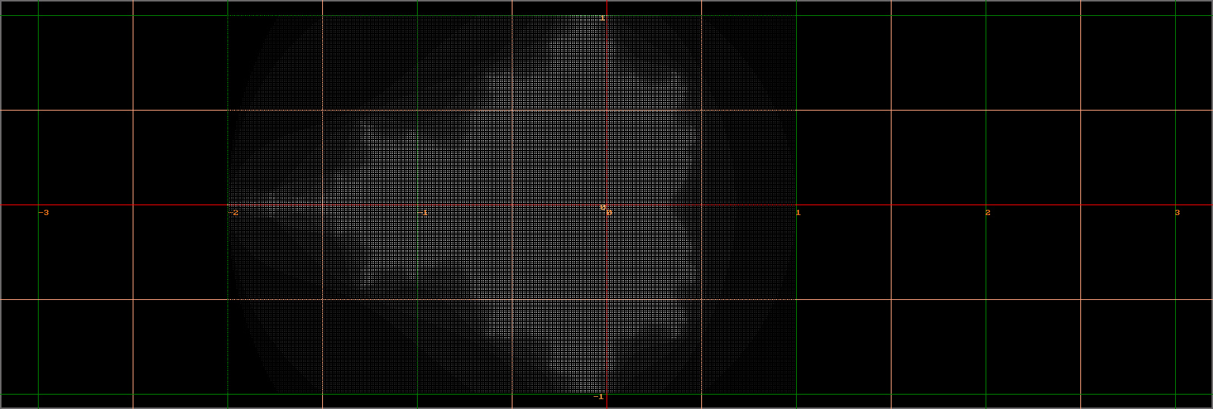Click the -1 label at the bottom of the y-axis
The width and height of the screenshot is (1213, 409).
click(x=599, y=397)
